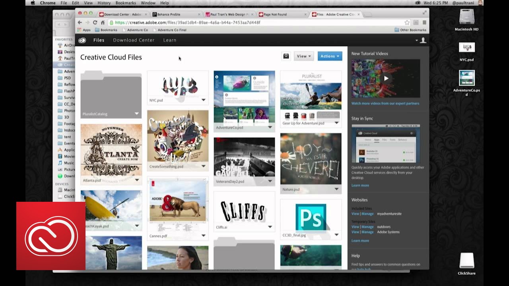This screenshot has height=286, width=509.
Task: Open the Adventure Co Final bookmark
Action: click(x=169, y=30)
